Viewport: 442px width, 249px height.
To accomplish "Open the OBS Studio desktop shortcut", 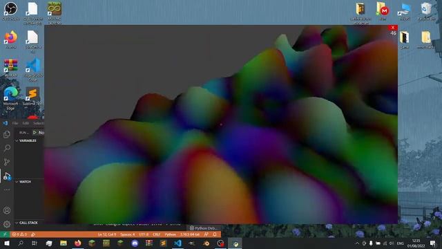I will (x=11, y=11).
